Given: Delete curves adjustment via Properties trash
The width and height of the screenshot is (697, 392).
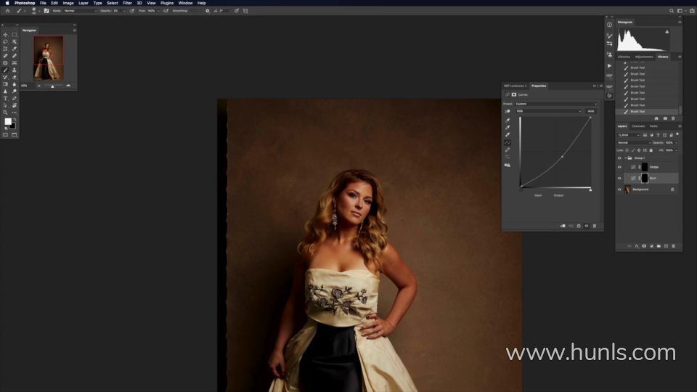Looking at the screenshot, I should pyautogui.click(x=595, y=226).
